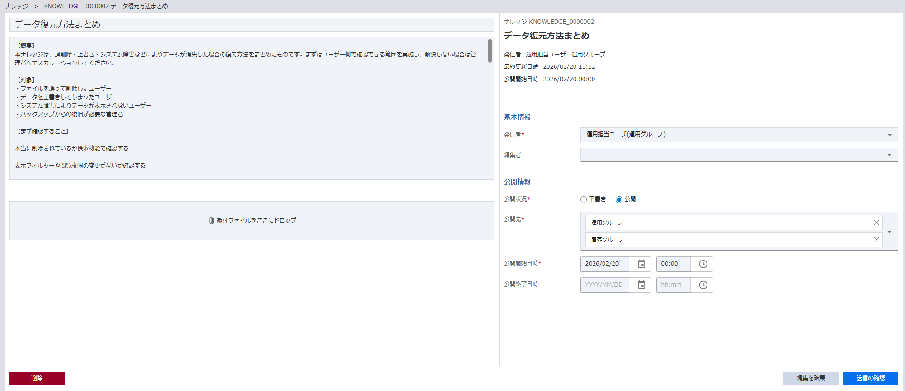Click the red 削除 button

click(37, 378)
